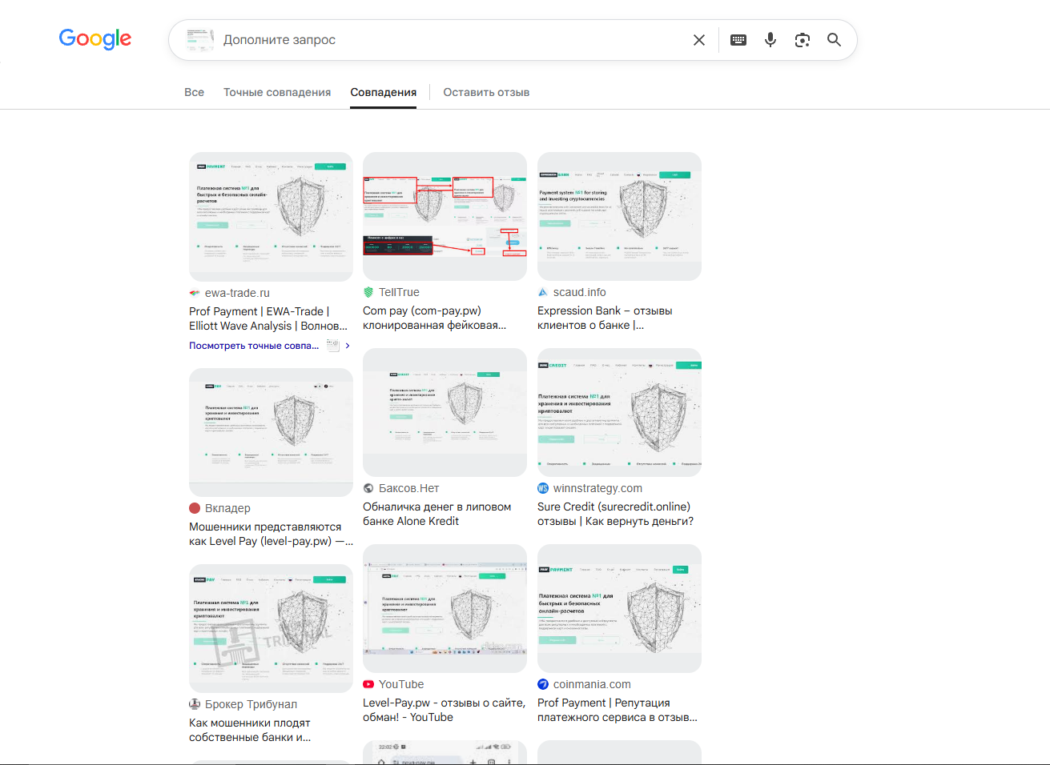Click the 'winnstrategy.com' source name

click(x=597, y=488)
